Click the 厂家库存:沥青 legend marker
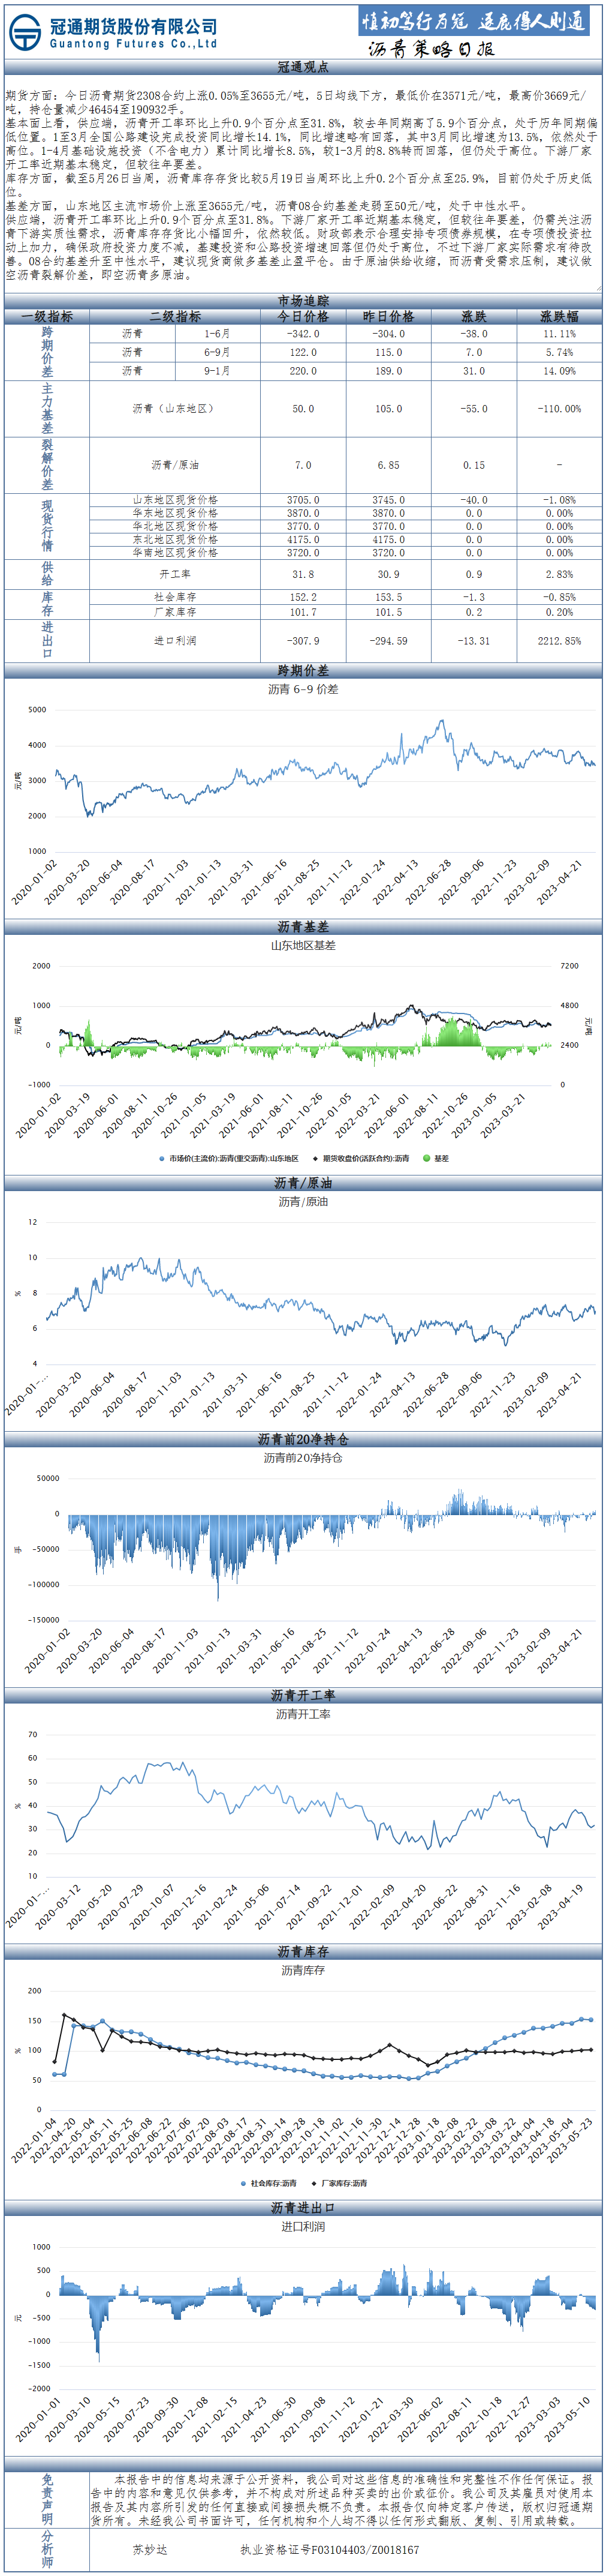Screen dimensions: 606x2576 click(315, 2183)
